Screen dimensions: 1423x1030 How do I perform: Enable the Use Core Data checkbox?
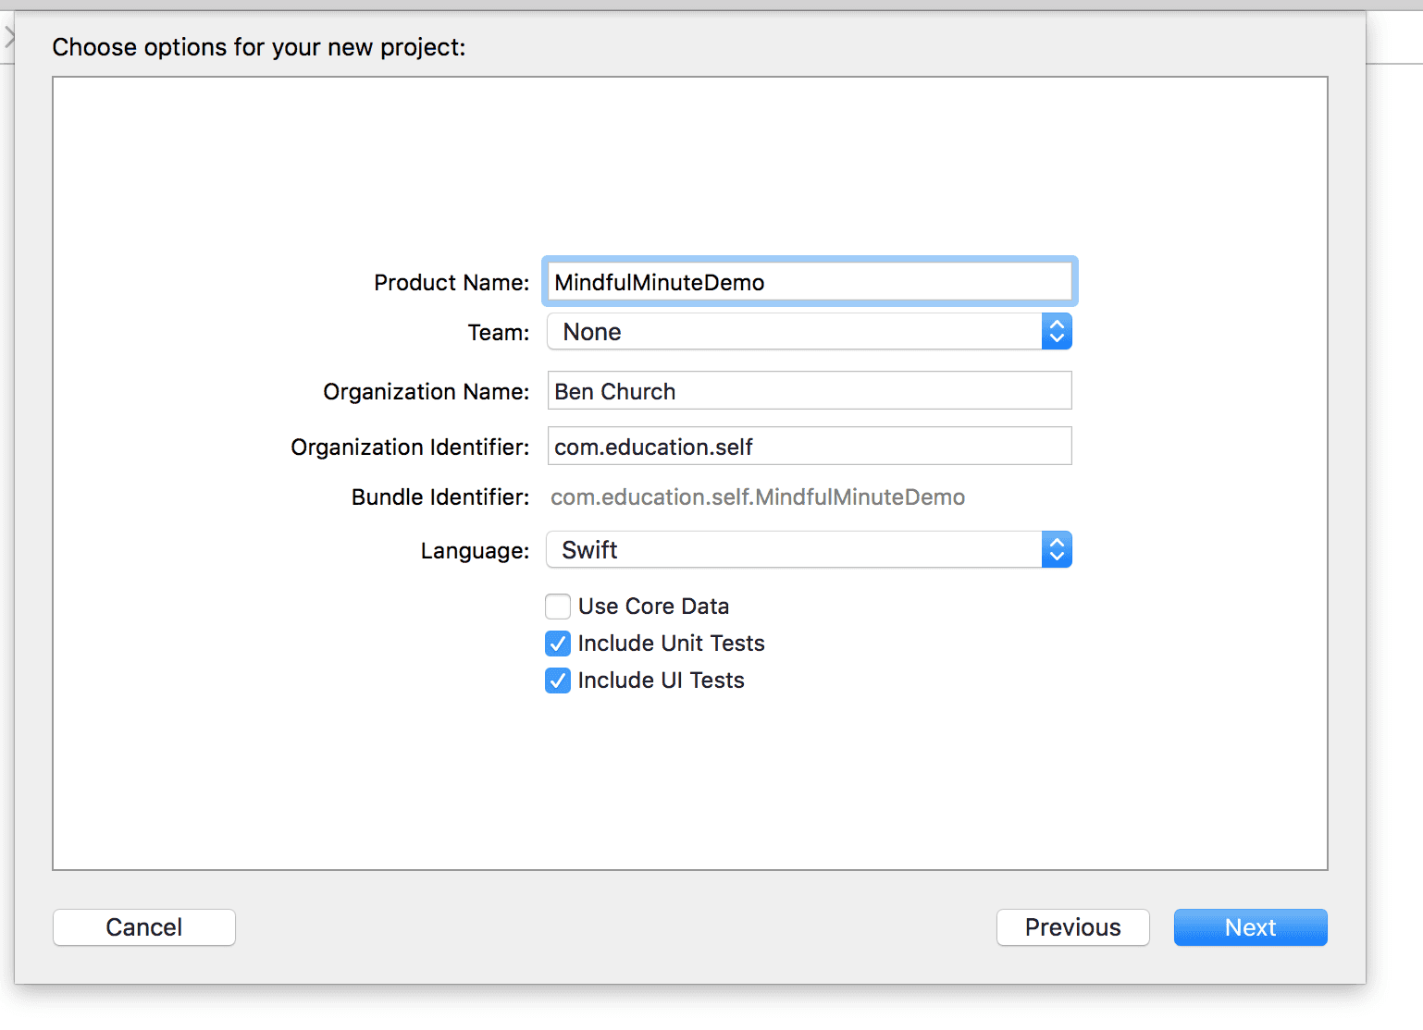[x=558, y=607]
